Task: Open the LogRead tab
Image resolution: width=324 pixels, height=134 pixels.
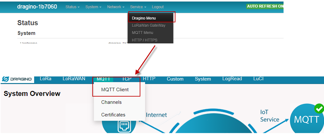Action: click(232, 79)
